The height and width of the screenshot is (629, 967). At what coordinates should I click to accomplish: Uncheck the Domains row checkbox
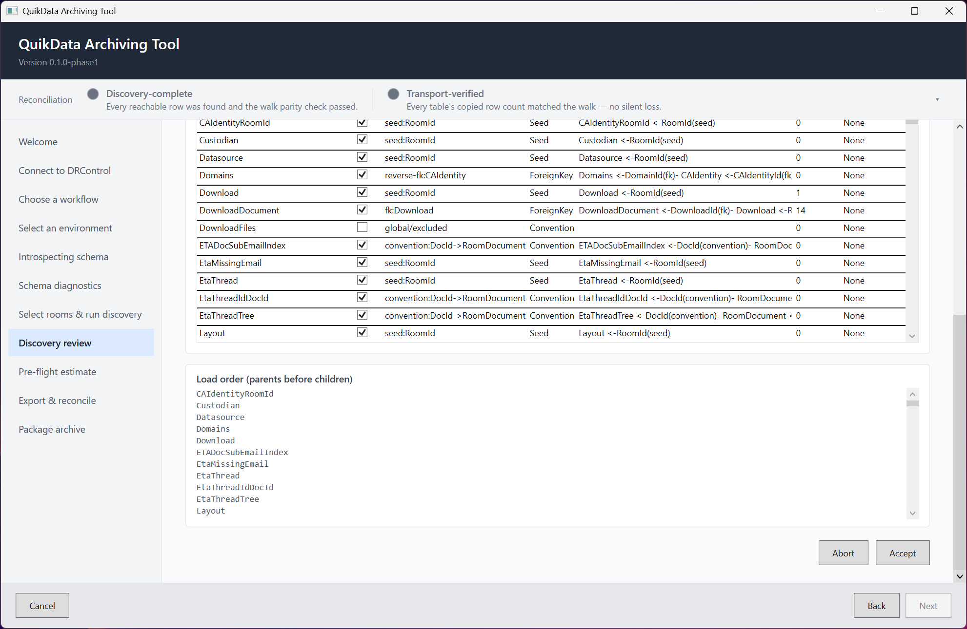tap(362, 175)
